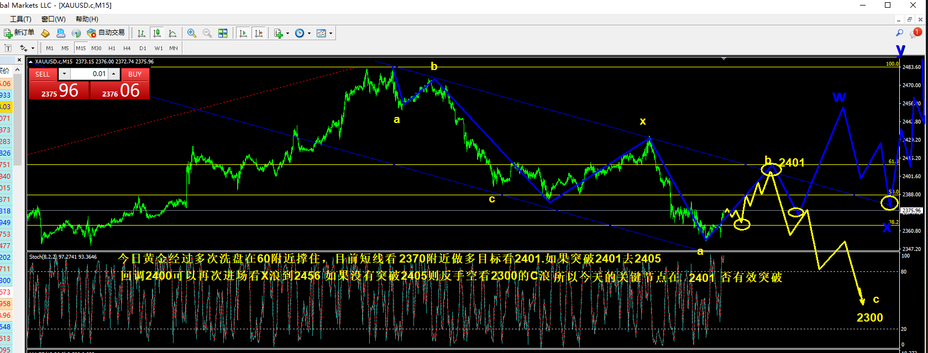Toggle chart auto scroll to latest bar
This screenshot has height=353, width=928.
point(243,33)
